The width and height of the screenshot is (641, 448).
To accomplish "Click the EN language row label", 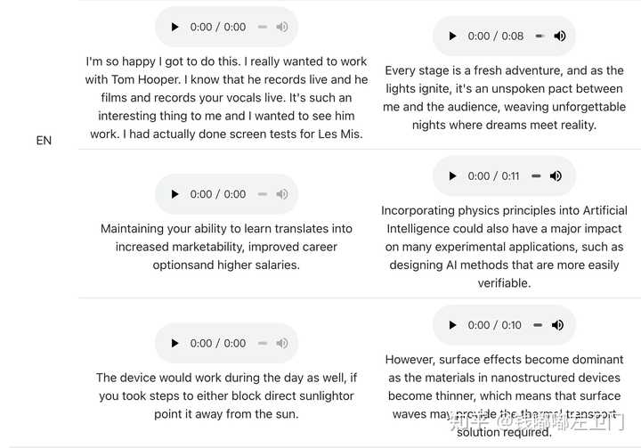I will tap(44, 141).
